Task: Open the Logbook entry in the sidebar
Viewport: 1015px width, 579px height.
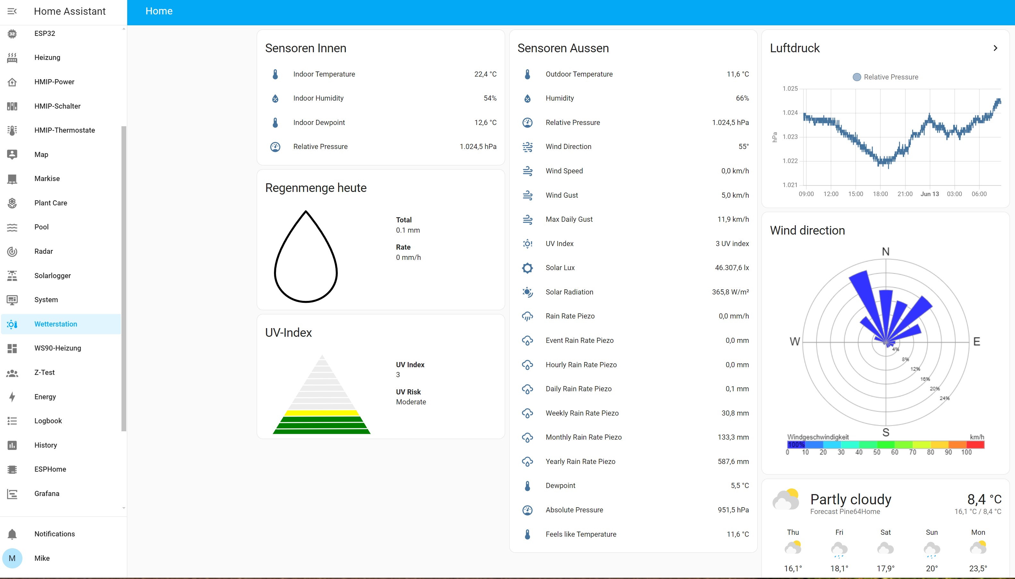Action: [48, 420]
